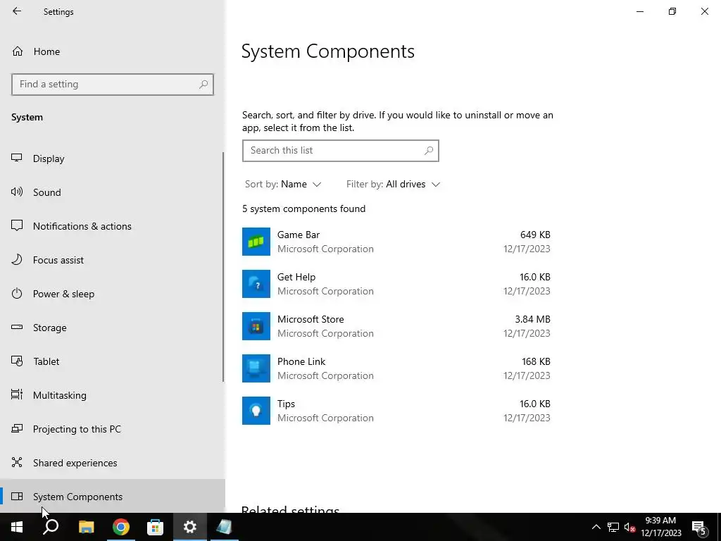Viewport: 721px width, 541px height.
Task: Launch Google Chrome from taskbar
Action: coord(121,527)
